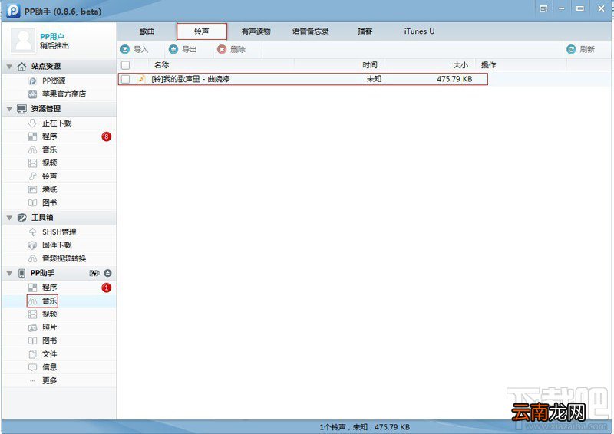Switch to the 铃声 tab

(x=202, y=31)
